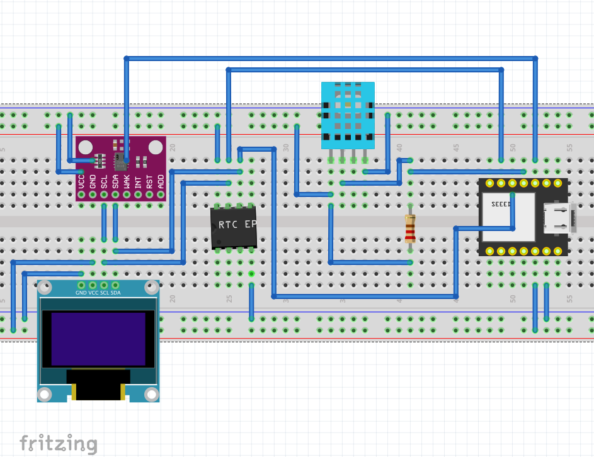The height and width of the screenshot is (457, 594).
Task: Click the ADD pin on purple board
Action: coord(161,195)
